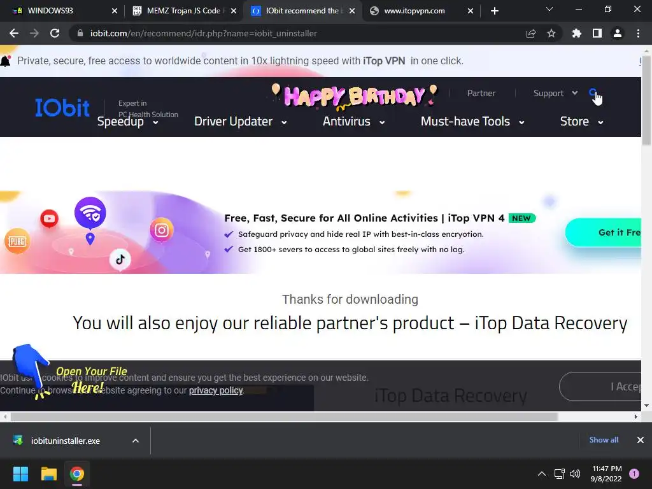The image size is (652, 489).
Task: Click Chrome icon in taskbar
Action: (77, 474)
